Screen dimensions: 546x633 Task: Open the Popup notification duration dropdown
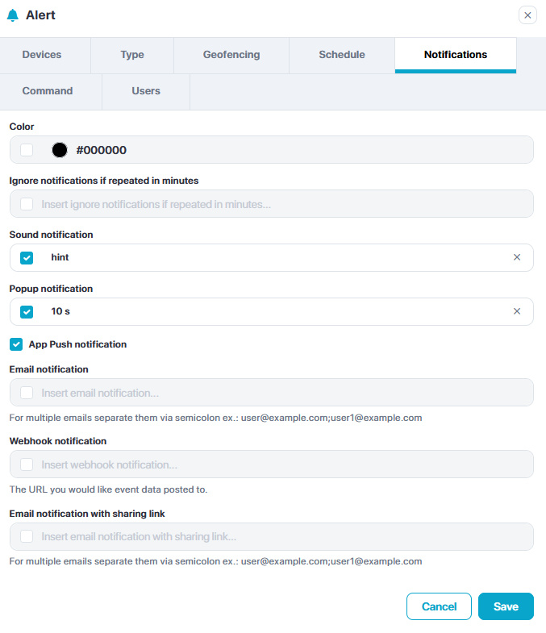click(274, 312)
